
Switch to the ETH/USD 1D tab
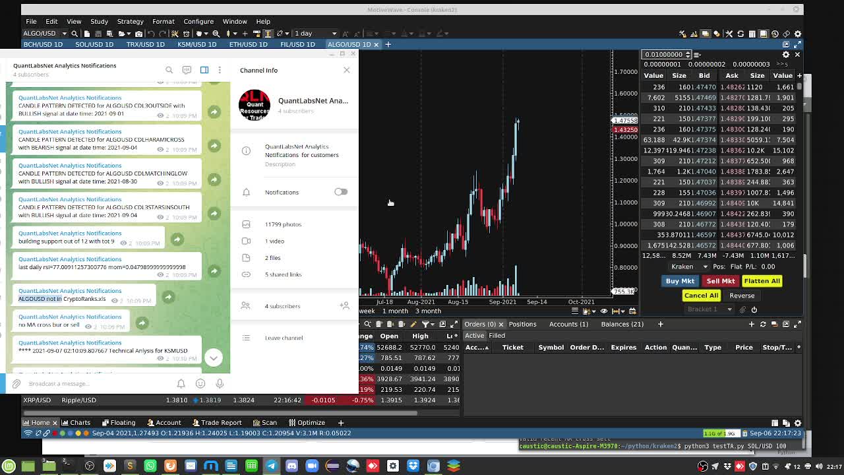249,44
